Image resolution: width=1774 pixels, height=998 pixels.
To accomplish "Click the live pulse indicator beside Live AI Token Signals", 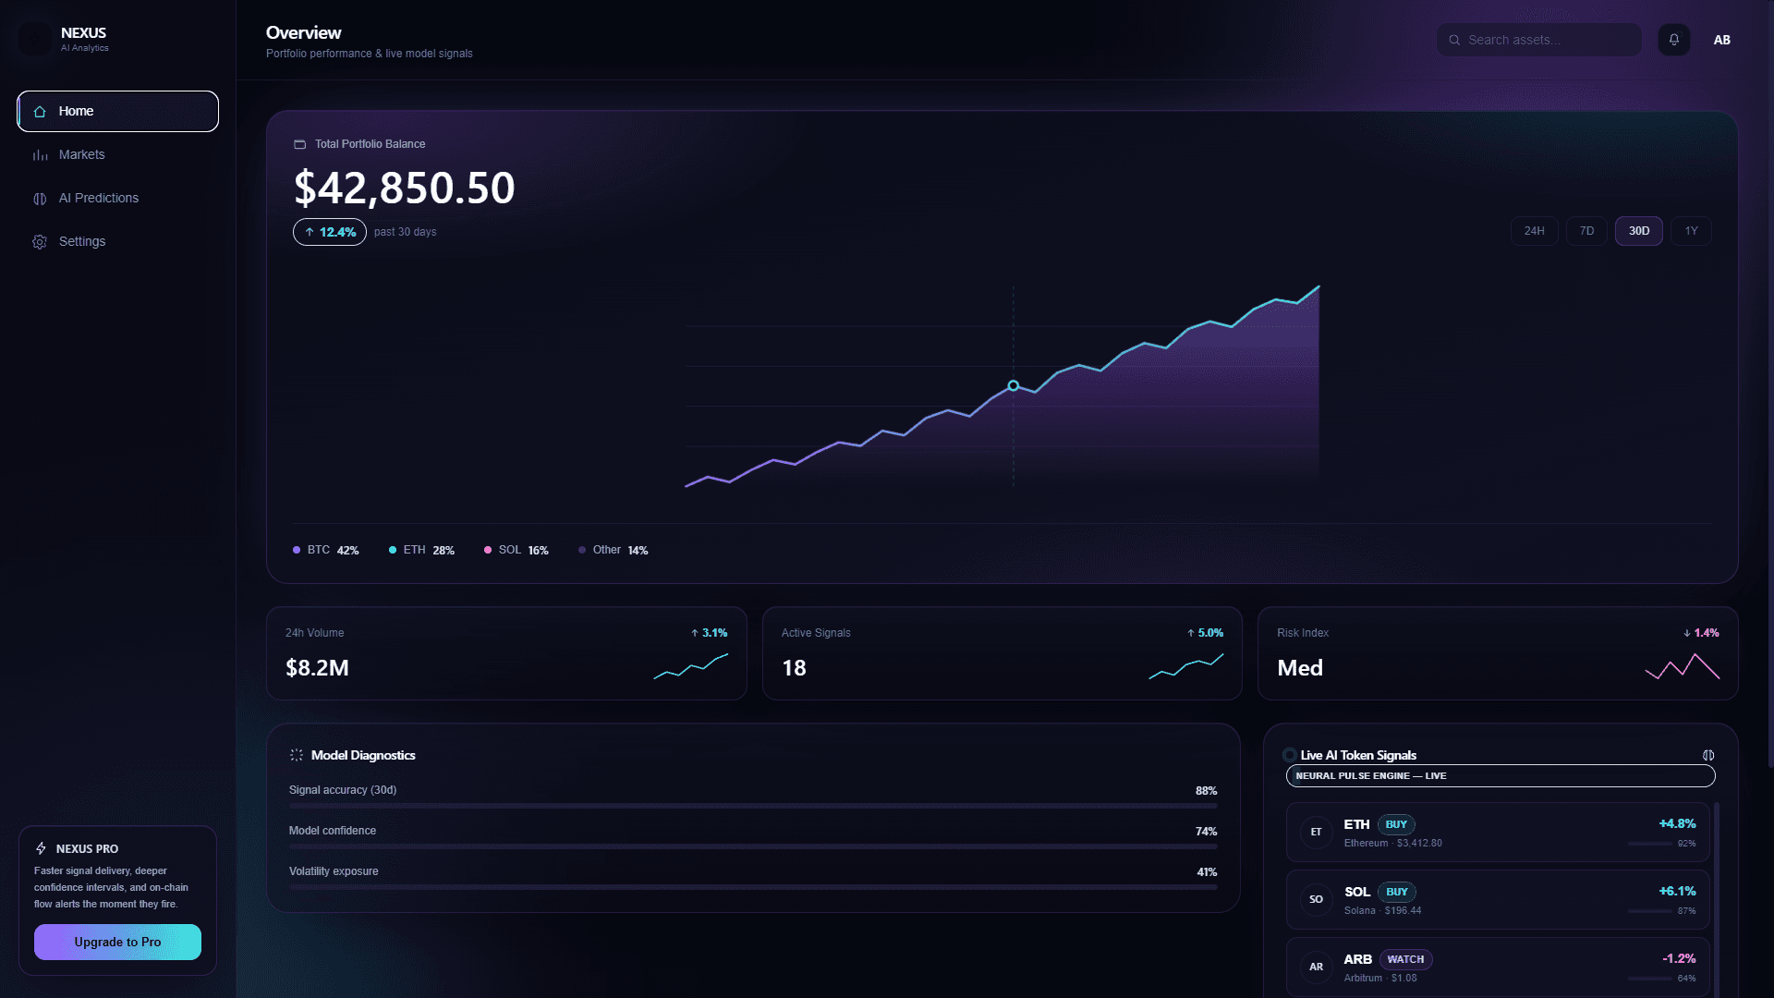I will click(1289, 755).
